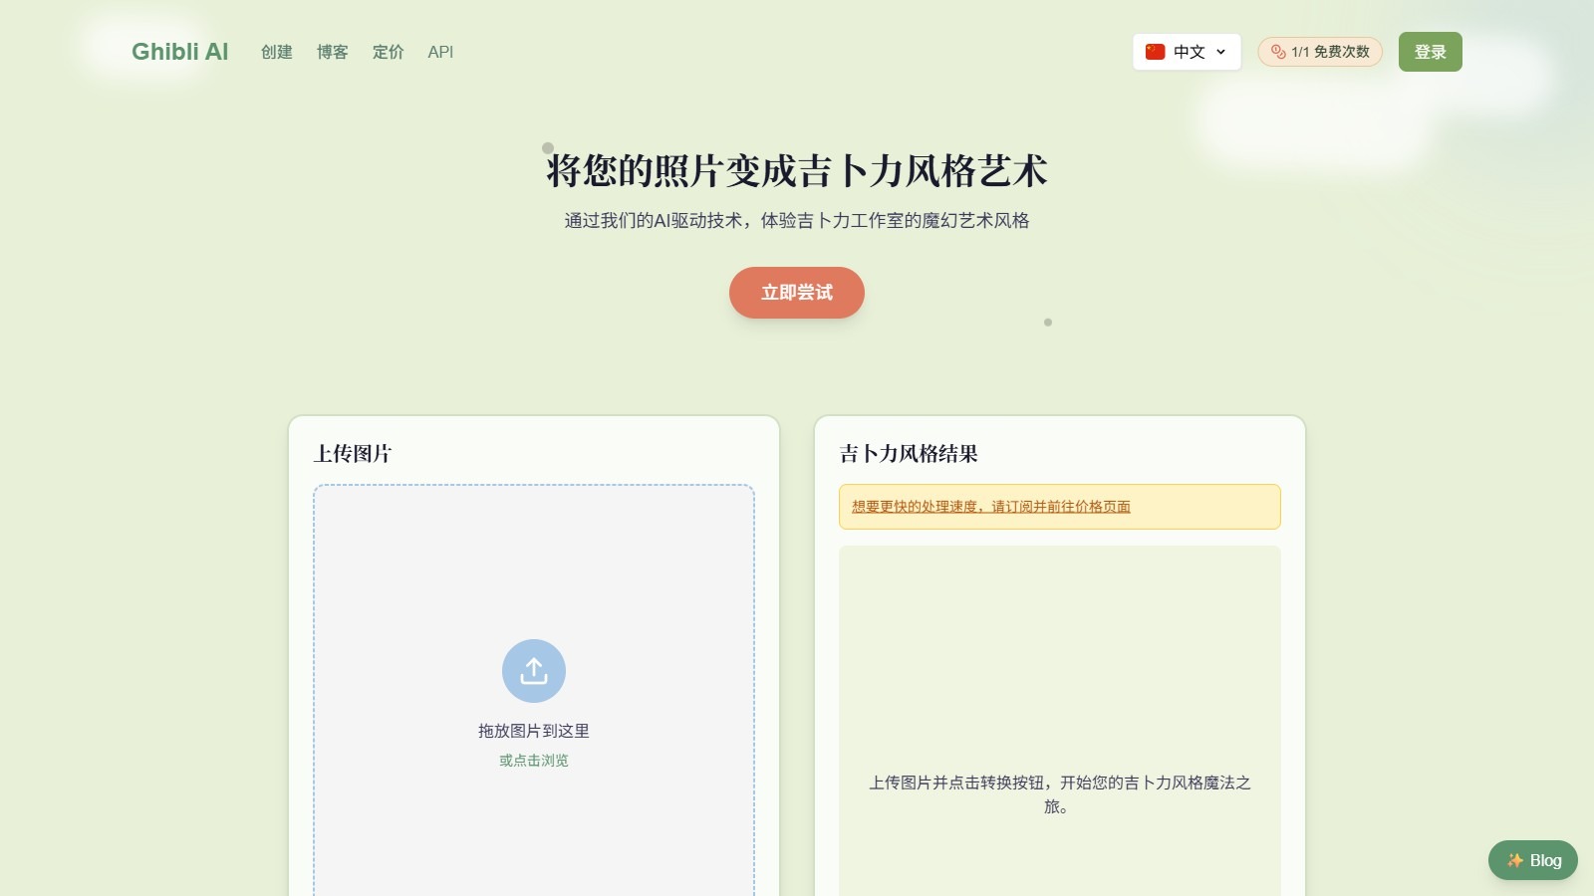Image resolution: width=1594 pixels, height=896 pixels.
Task: Click 或点击浏览 to browse files
Action: tap(534, 760)
